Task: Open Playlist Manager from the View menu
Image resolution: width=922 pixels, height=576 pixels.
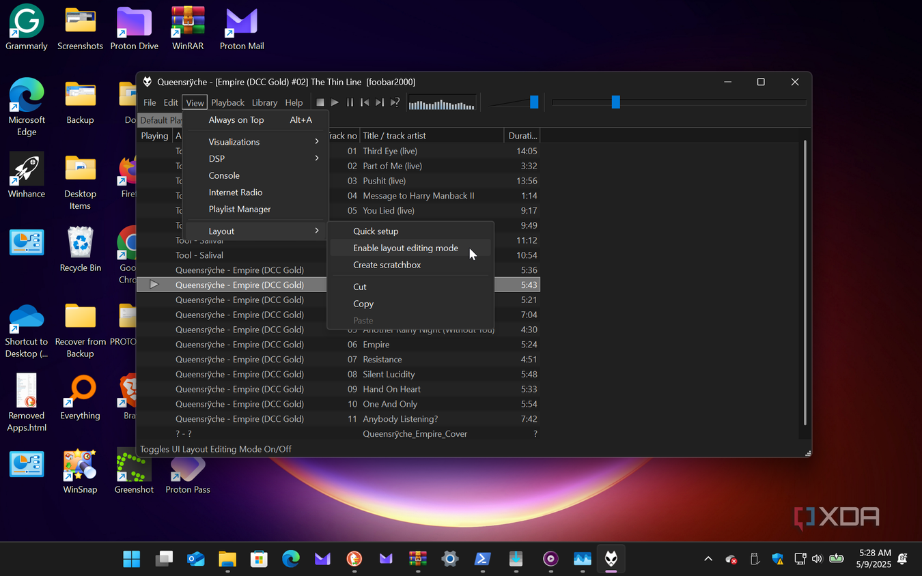Action: [257, 210]
